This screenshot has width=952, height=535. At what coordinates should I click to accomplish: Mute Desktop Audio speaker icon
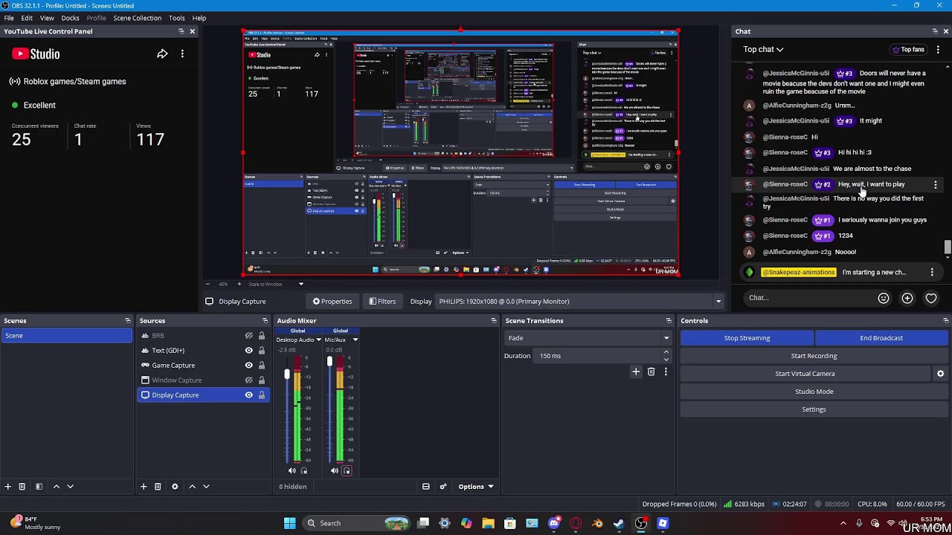(x=292, y=471)
